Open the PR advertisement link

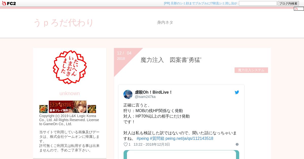click(200, 3)
